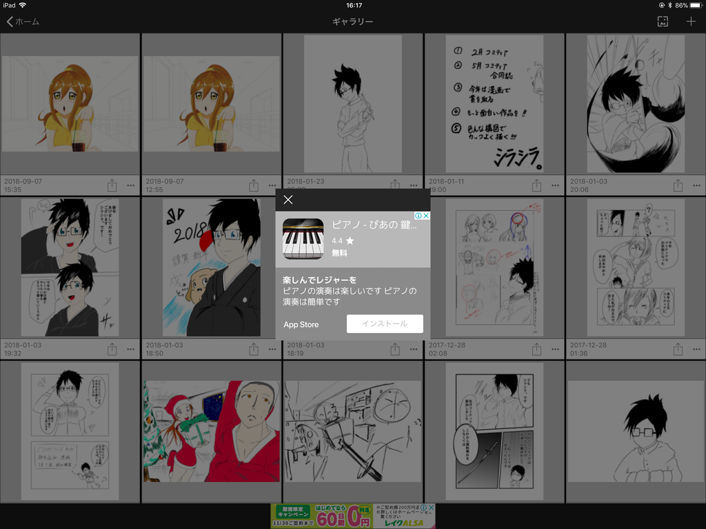706x529 pixels.
Task: Tap the Wi-Fi status icon
Action: [x=23, y=6]
